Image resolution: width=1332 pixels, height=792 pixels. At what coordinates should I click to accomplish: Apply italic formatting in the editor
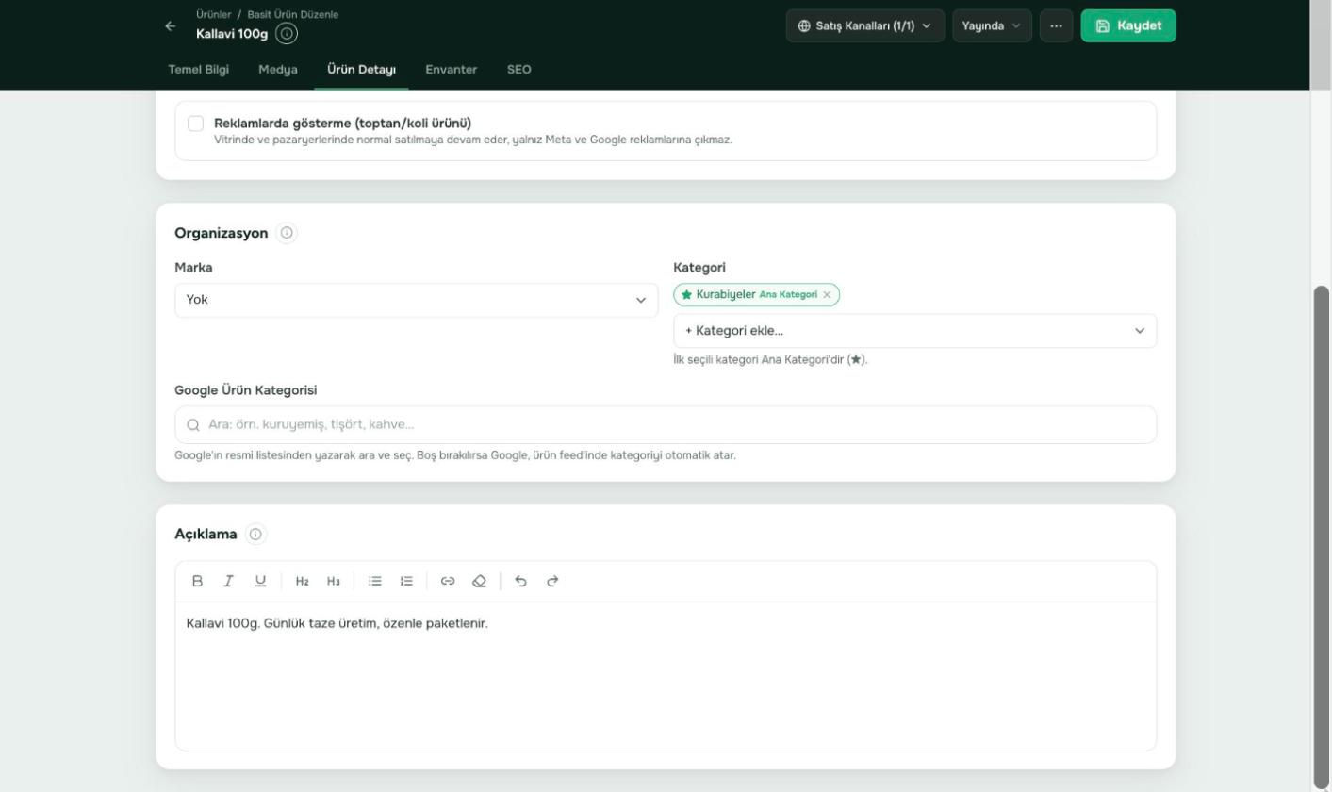pos(228,582)
